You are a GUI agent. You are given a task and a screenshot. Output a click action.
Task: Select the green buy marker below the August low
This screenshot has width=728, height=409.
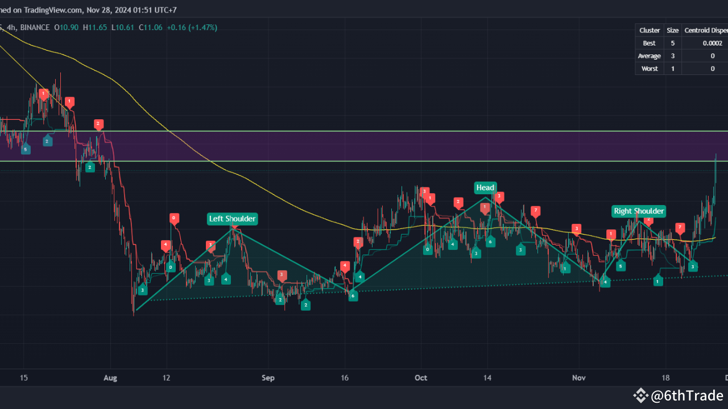point(142,290)
